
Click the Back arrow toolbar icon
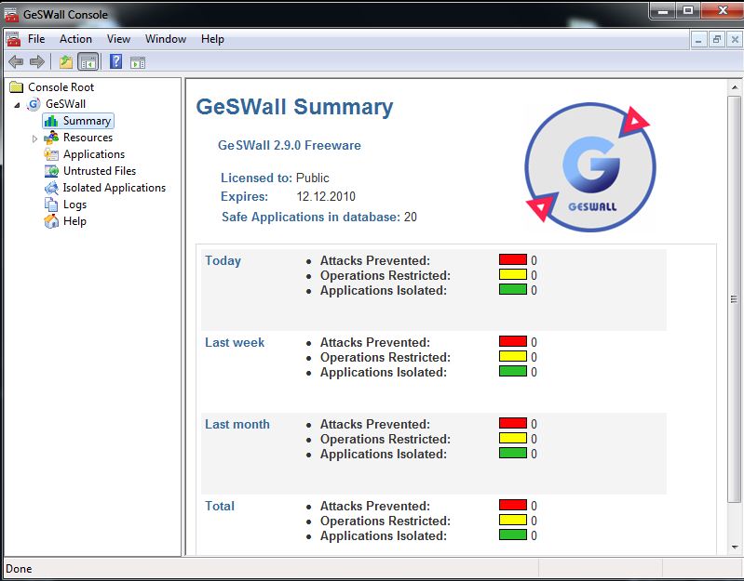pos(16,62)
